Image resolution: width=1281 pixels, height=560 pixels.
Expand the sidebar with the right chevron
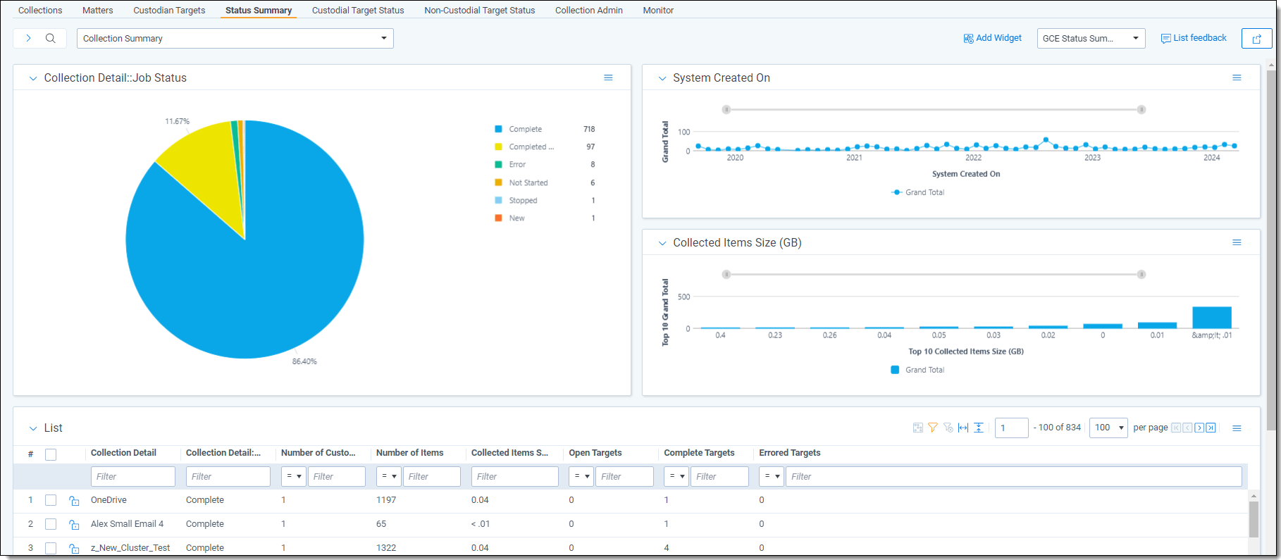pyautogui.click(x=28, y=38)
